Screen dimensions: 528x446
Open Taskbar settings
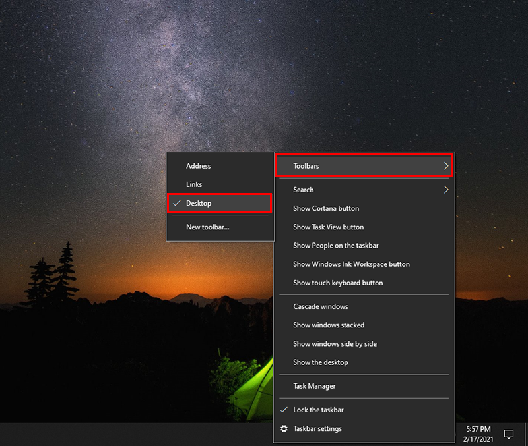pos(364,428)
